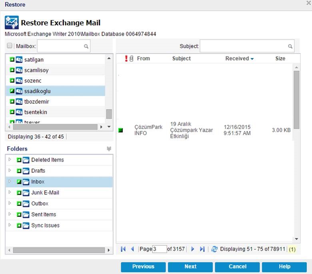
Task: Go to next page of messages
Action: [x=193, y=249]
